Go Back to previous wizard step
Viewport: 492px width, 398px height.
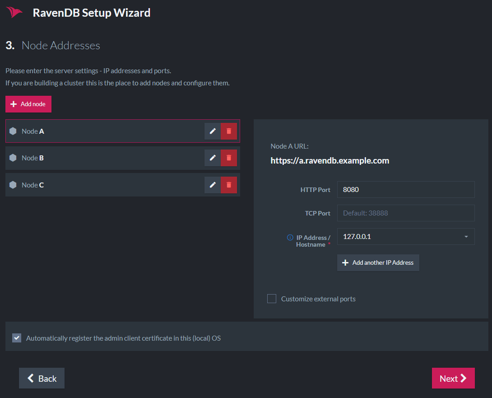(42, 378)
